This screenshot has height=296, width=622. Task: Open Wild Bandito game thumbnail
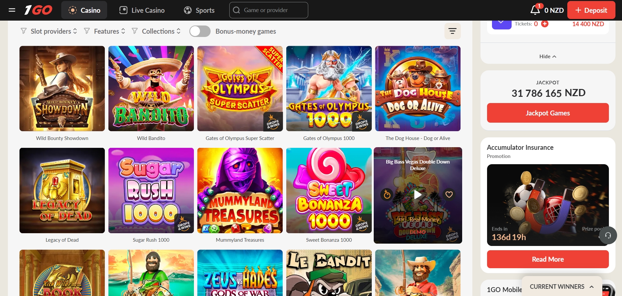(x=151, y=89)
